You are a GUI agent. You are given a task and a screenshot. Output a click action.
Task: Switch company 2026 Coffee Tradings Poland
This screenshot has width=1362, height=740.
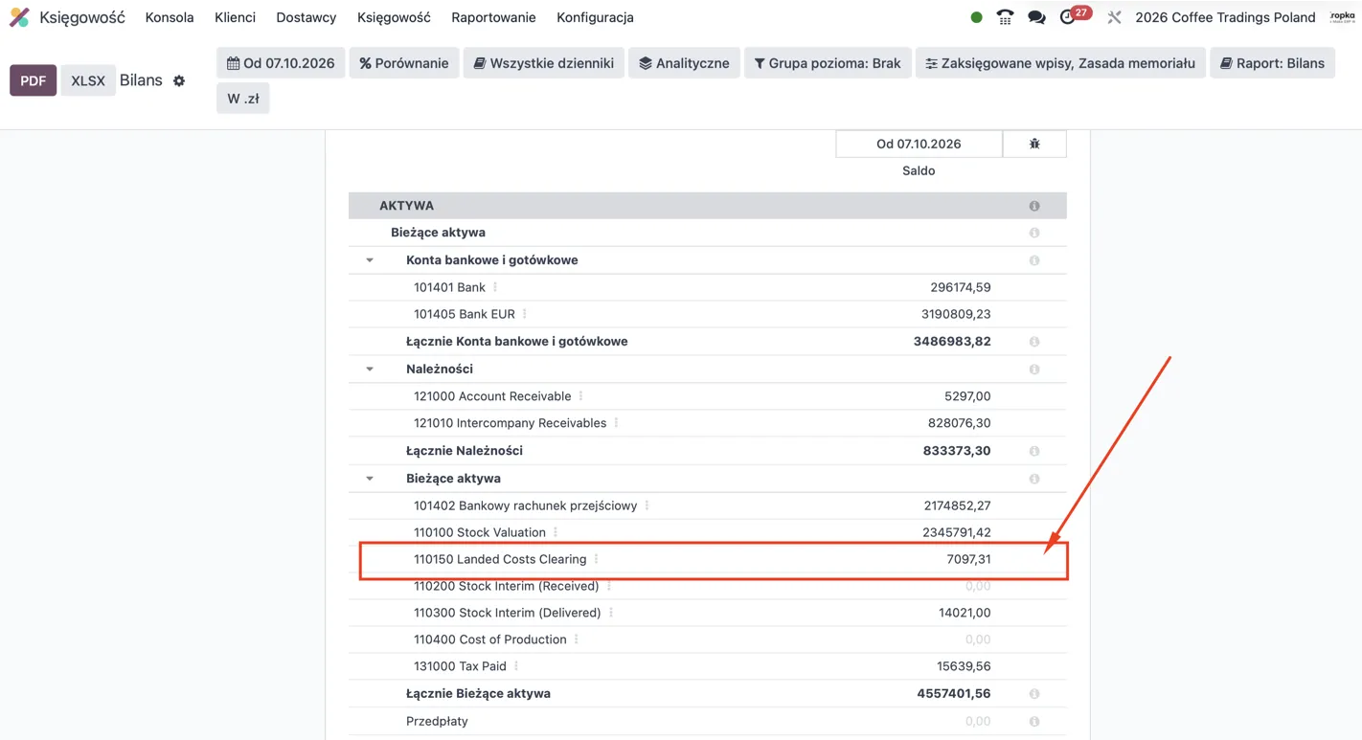(x=1225, y=17)
